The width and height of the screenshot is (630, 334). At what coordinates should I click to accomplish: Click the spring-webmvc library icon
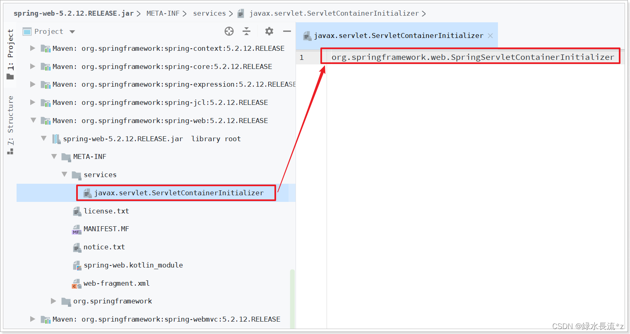tap(45, 320)
